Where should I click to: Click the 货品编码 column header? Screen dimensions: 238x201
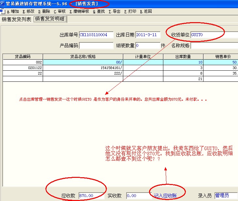pyautogui.click(x=23, y=57)
